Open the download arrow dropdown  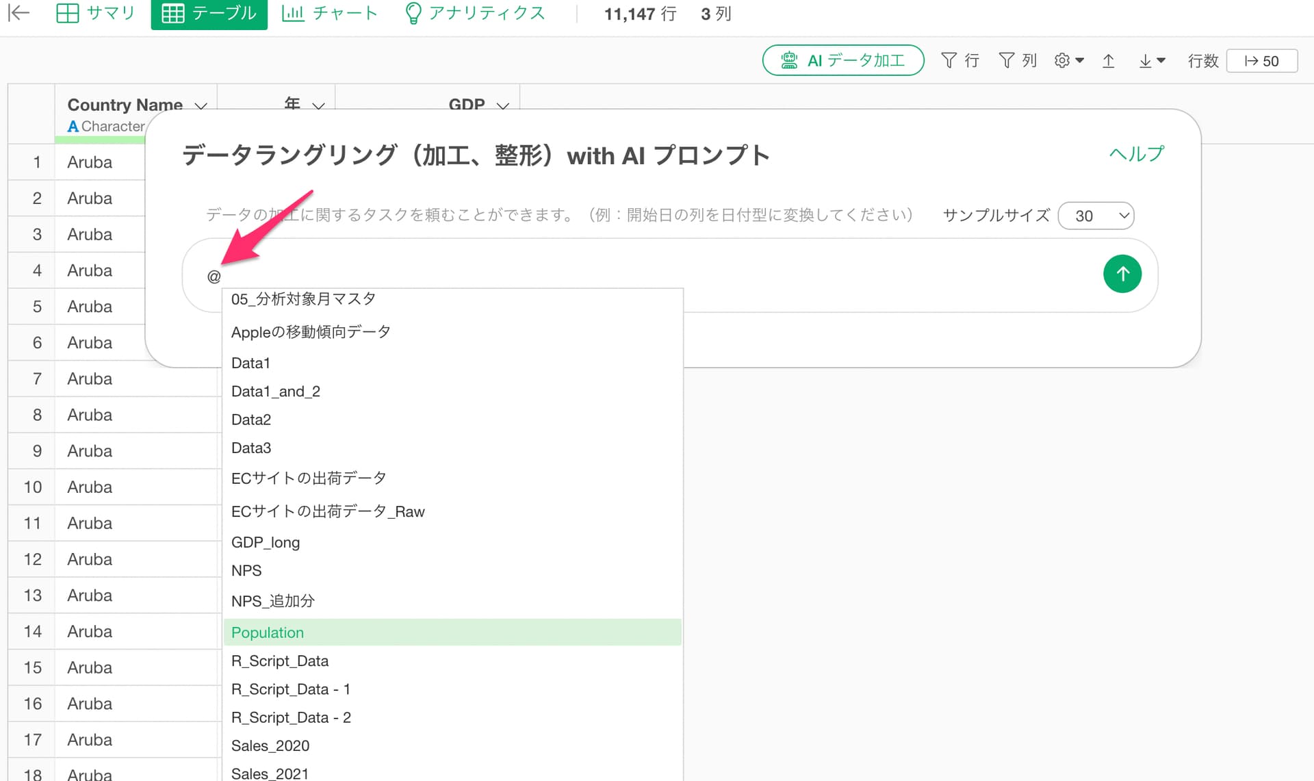pyautogui.click(x=1151, y=61)
